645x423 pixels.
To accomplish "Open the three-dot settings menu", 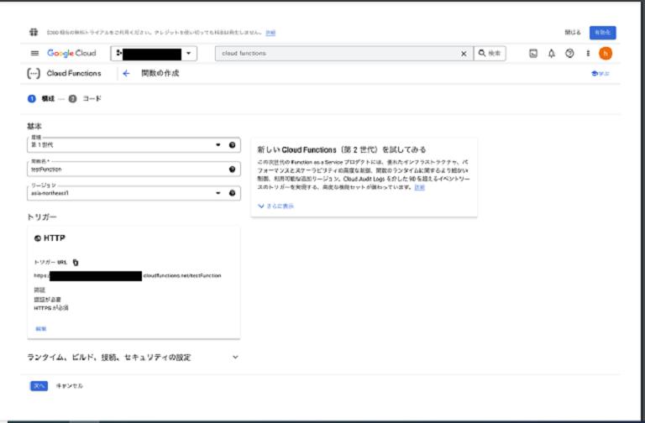I will (x=588, y=54).
